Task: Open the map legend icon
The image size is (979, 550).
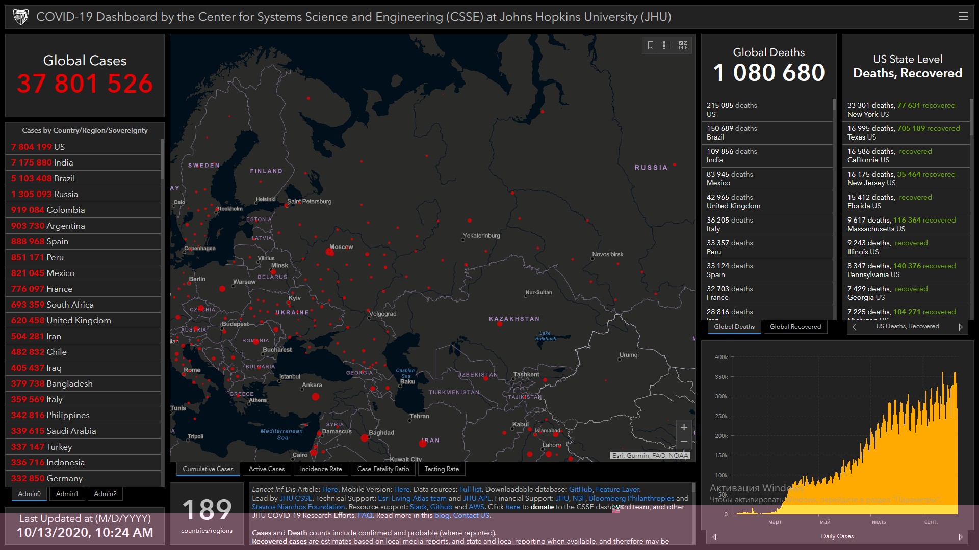Action: (667, 45)
